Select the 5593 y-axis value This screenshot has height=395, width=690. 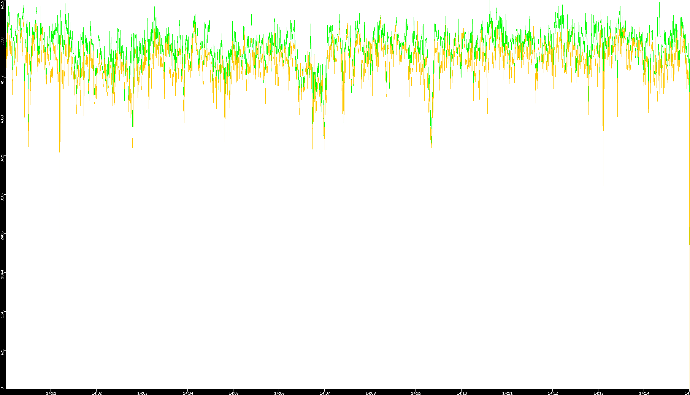click(3, 41)
